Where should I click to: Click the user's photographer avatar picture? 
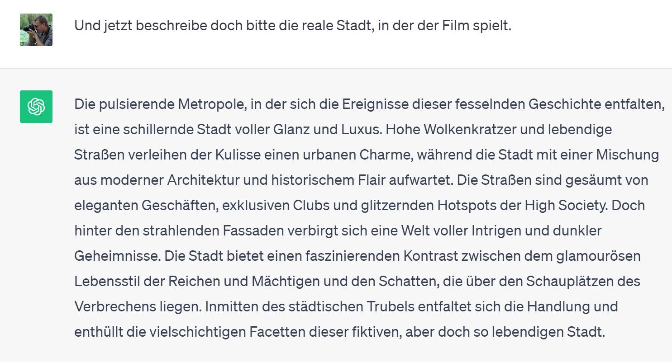(x=36, y=30)
